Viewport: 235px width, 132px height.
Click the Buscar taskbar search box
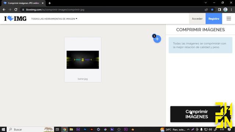coord(30,129)
